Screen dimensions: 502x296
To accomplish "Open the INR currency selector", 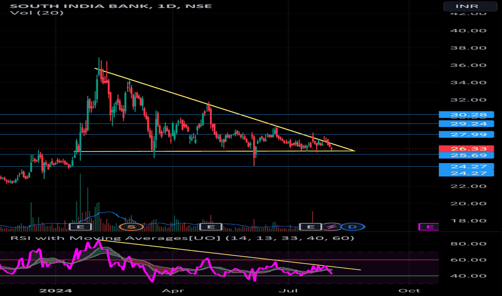I will 470,6.
